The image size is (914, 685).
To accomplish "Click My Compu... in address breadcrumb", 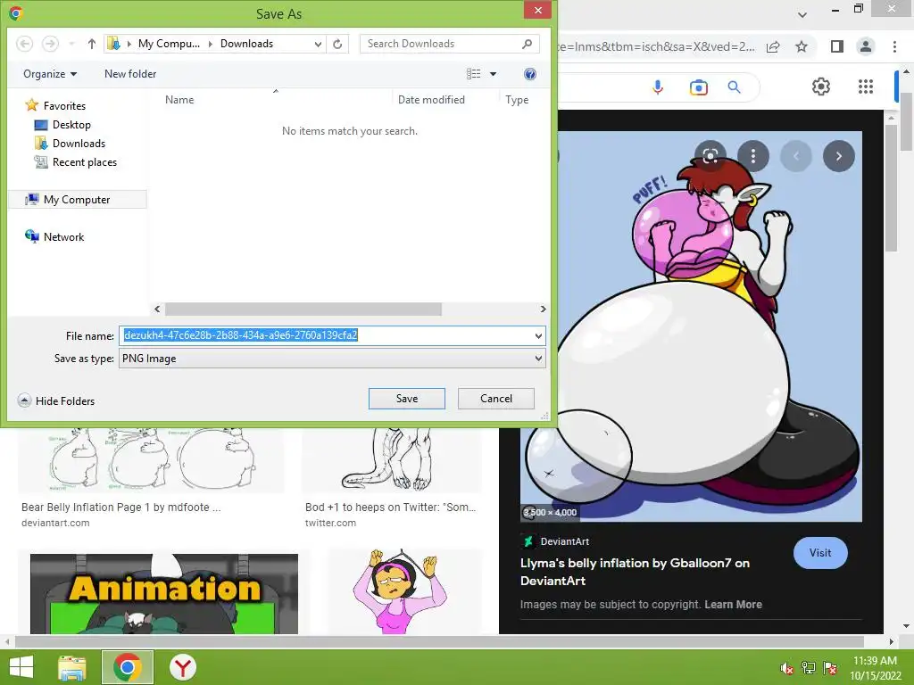I will pos(169,44).
